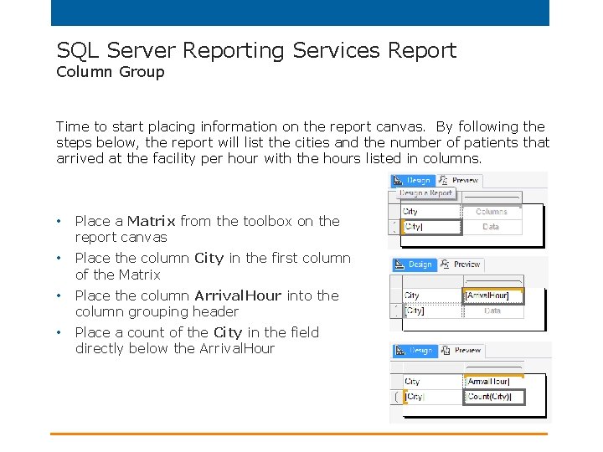Click Preview tab icon in second screenshot
The height and width of the screenshot is (452, 603).
445,264
